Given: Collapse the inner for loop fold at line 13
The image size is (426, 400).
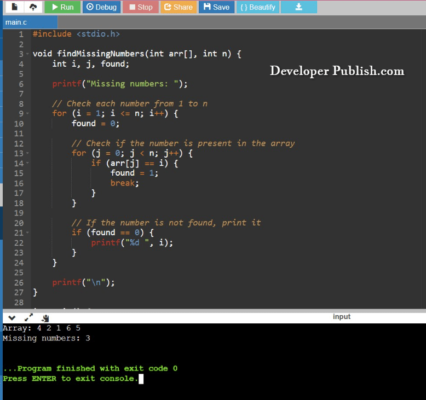Looking at the screenshot, I should point(27,153).
